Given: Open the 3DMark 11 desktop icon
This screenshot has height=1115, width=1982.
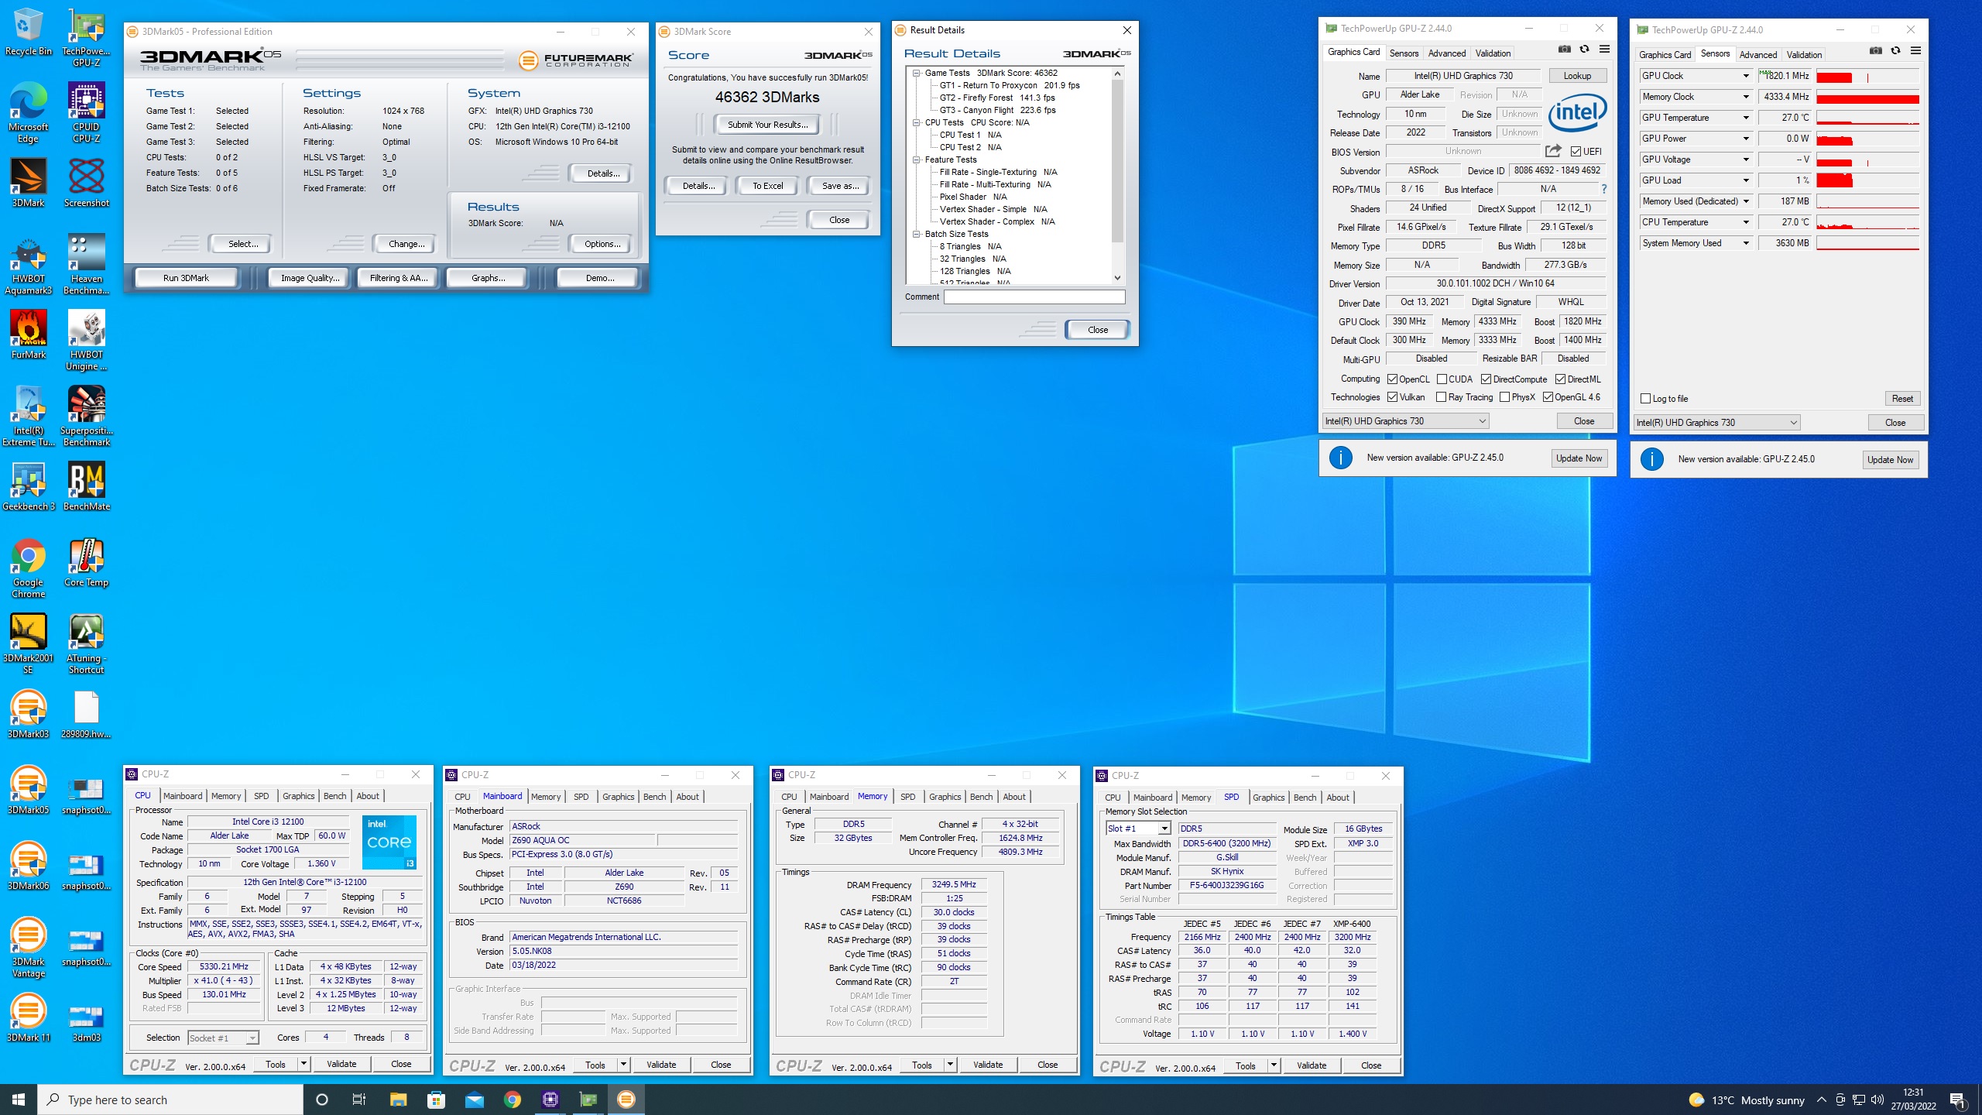Looking at the screenshot, I should click(28, 1017).
